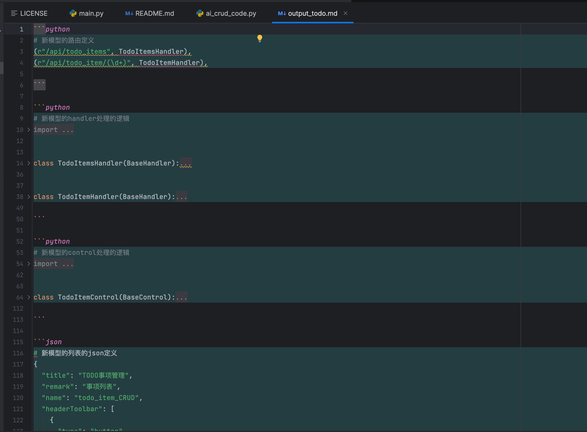587x432 pixels.
Task: Switch to README.md tab
Action: tap(154, 13)
